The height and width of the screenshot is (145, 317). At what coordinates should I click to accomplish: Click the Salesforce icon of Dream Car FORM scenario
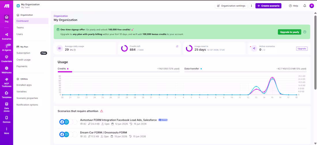coord(67,134)
